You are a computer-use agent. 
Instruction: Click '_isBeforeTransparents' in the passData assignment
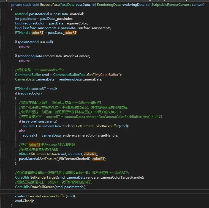[x=93, y=28]
